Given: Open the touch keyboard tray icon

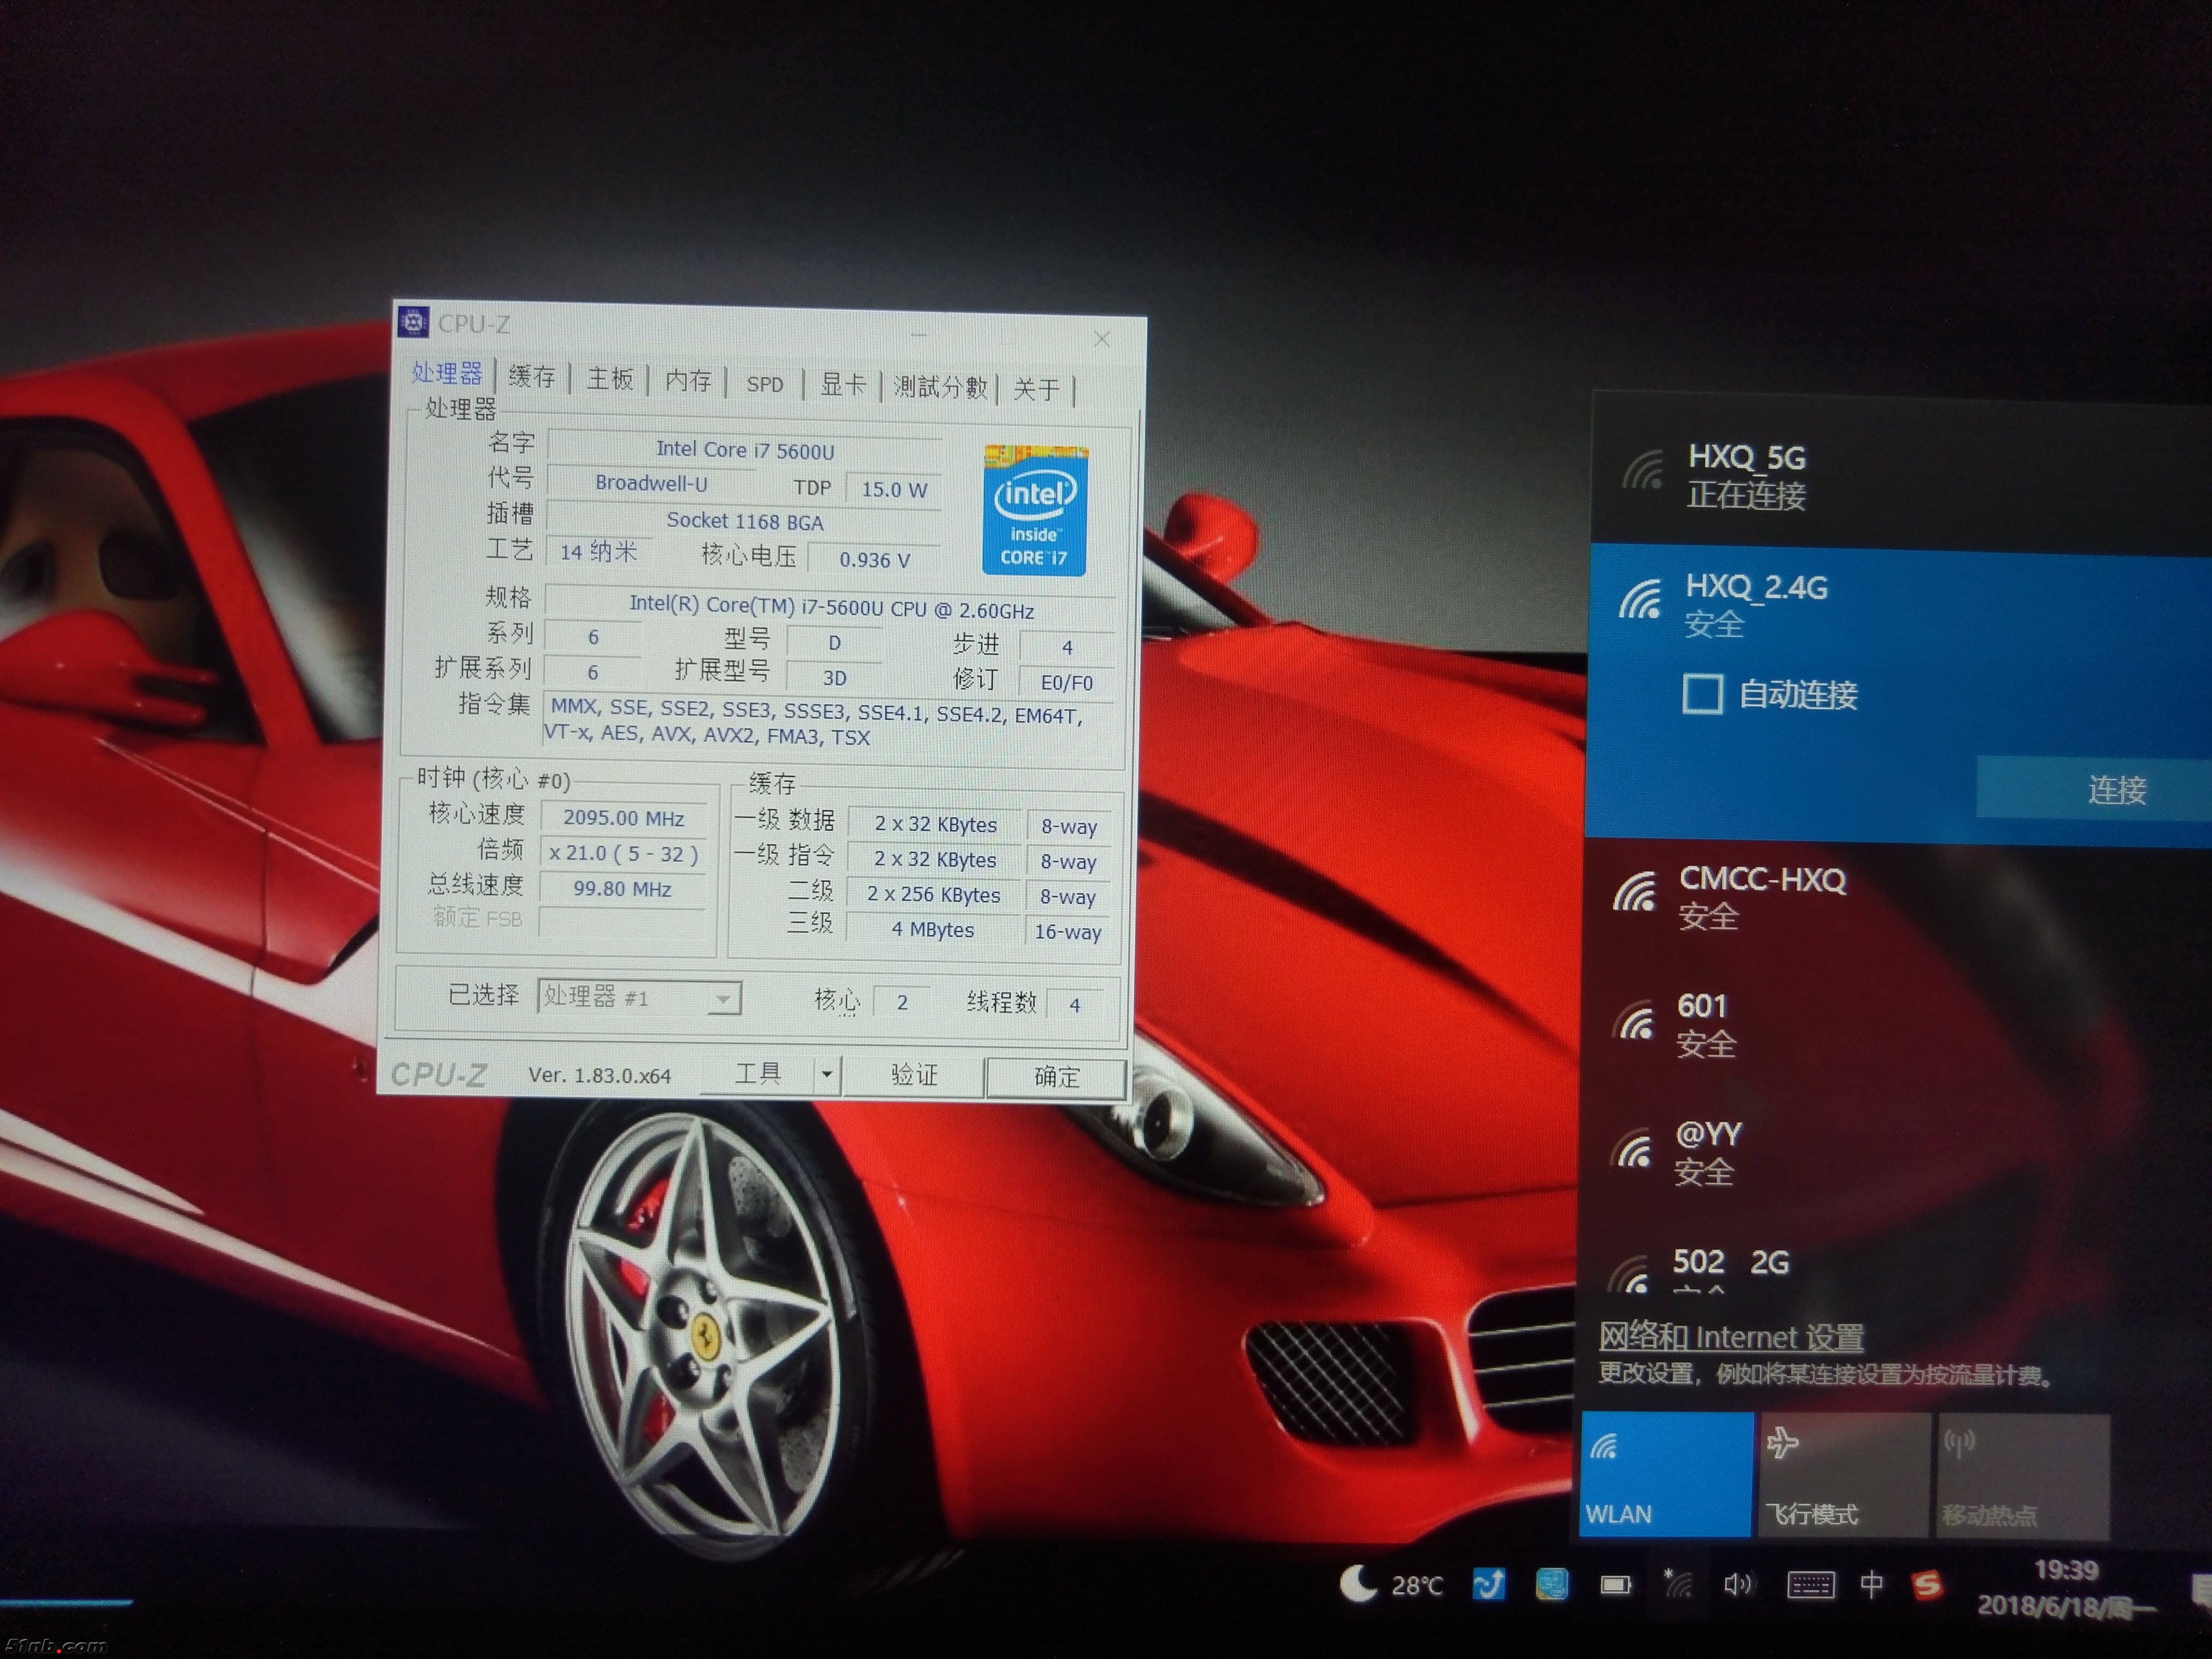Looking at the screenshot, I should pos(1810,1585).
